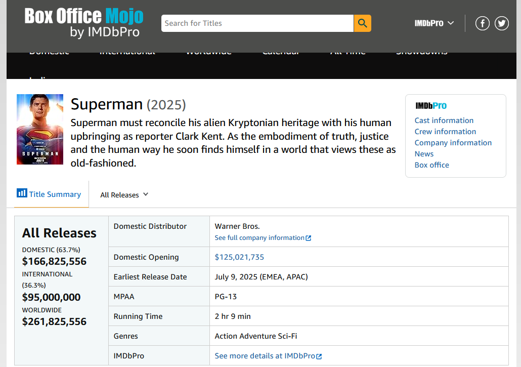Screen dimensions: 521x367
Task: Click the IMDbPro logo in the sidebar card
Action: coord(430,106)
